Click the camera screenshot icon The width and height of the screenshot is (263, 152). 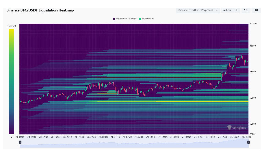tap(256, 10)
